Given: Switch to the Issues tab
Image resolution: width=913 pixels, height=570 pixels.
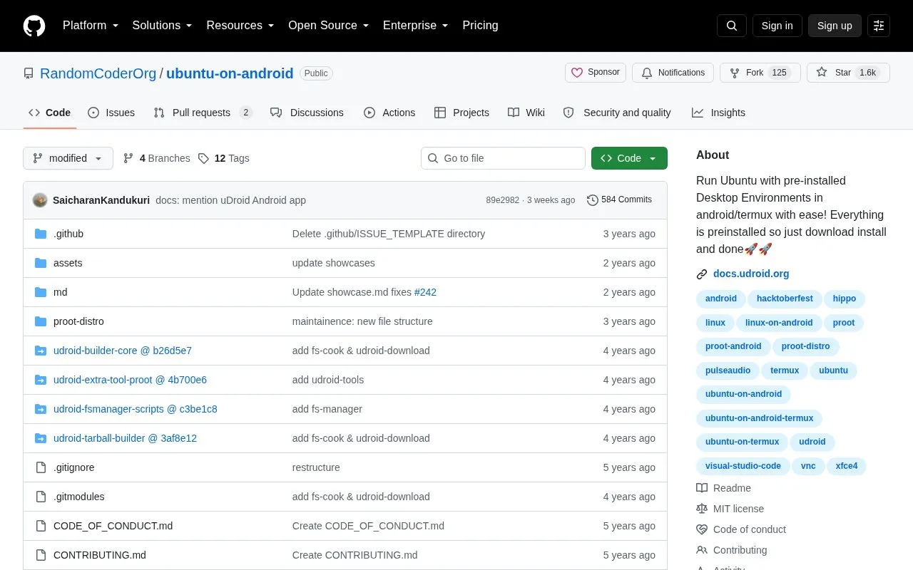Looking at the screenshot, I should [111, 113].
